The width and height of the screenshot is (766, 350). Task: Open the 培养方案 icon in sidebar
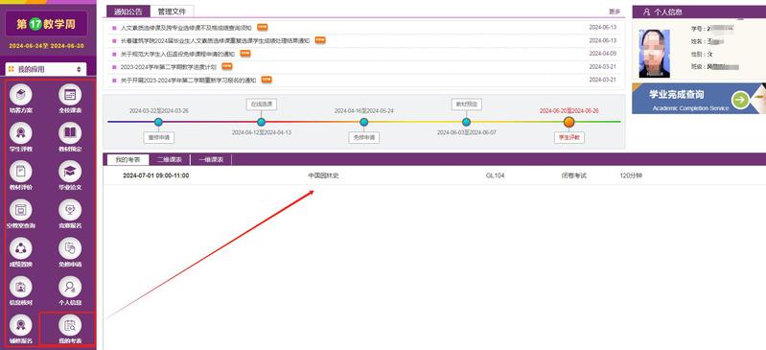pyautogui.click(x=21, y=95)
